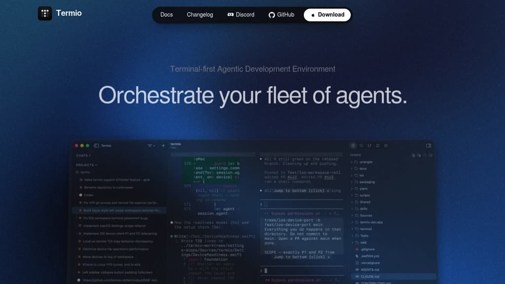Open the Docs page
Image resolution: width=505 pixels, height=284 pixels.
click(x=167, y=15)
